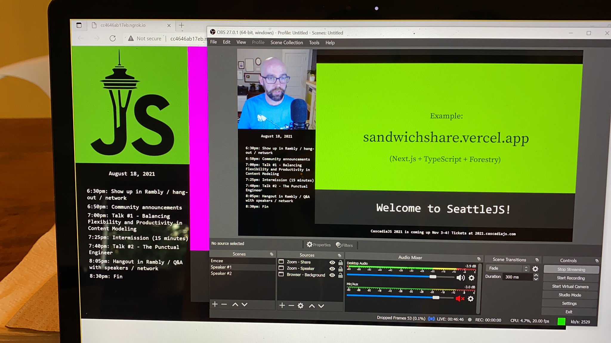Lock the Zoom - Speaker source
611x343 pixels.
[x=340, y=269]
